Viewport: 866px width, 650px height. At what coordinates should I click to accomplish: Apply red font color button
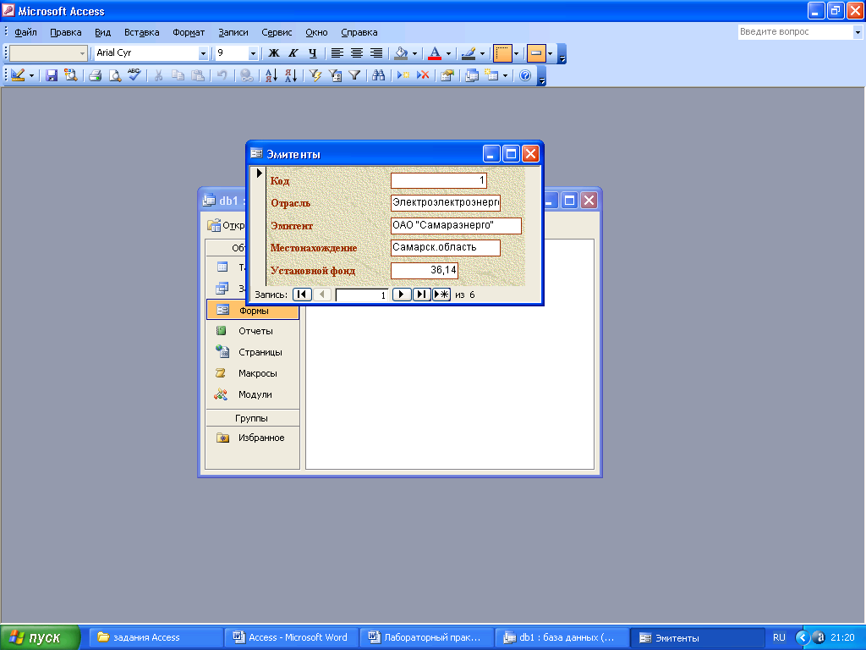pyautogui.click(x=435, y=53)
